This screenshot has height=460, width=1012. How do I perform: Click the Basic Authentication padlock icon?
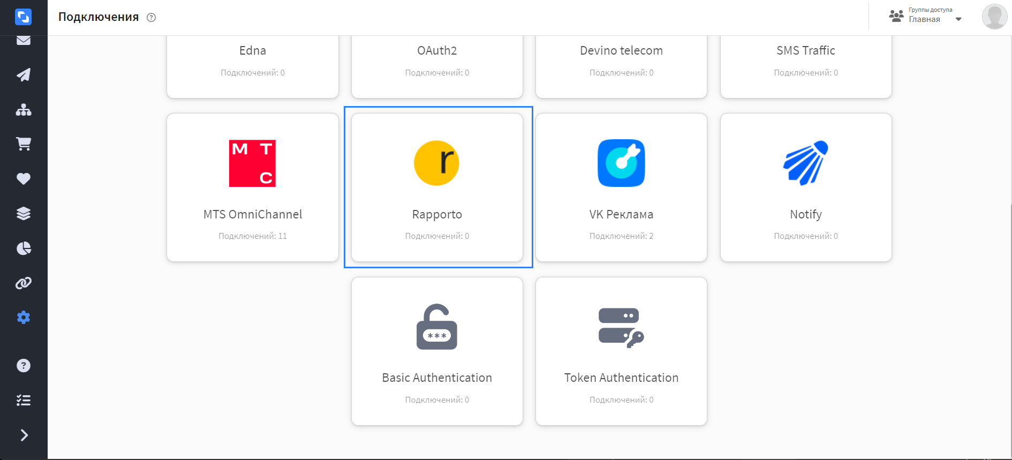437,327
